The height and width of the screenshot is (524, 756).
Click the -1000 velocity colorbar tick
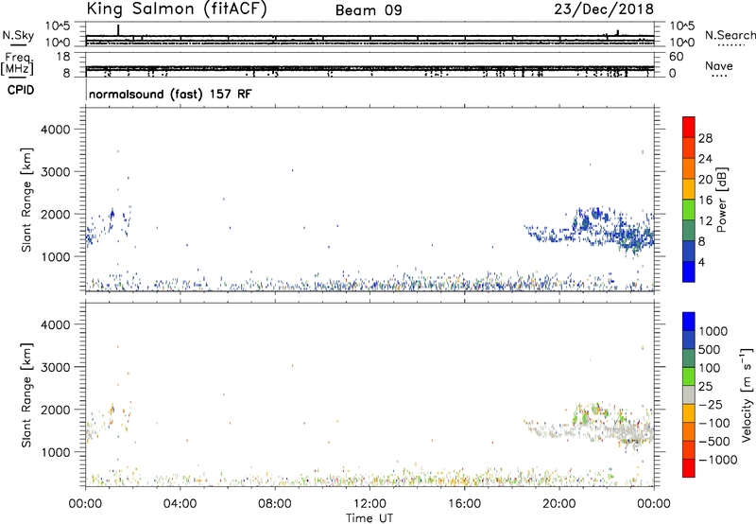point(717,460)
